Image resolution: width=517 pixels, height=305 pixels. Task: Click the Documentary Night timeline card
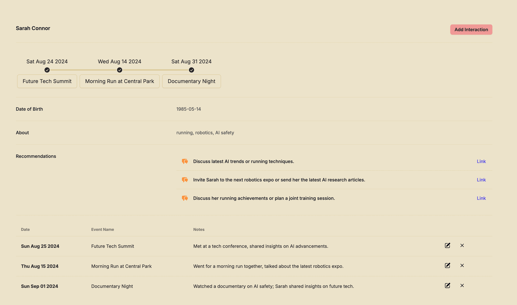click(x=191, y=81)
